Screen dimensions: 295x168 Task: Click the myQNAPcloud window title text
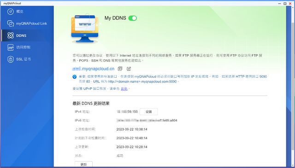[x=12, y=3]
